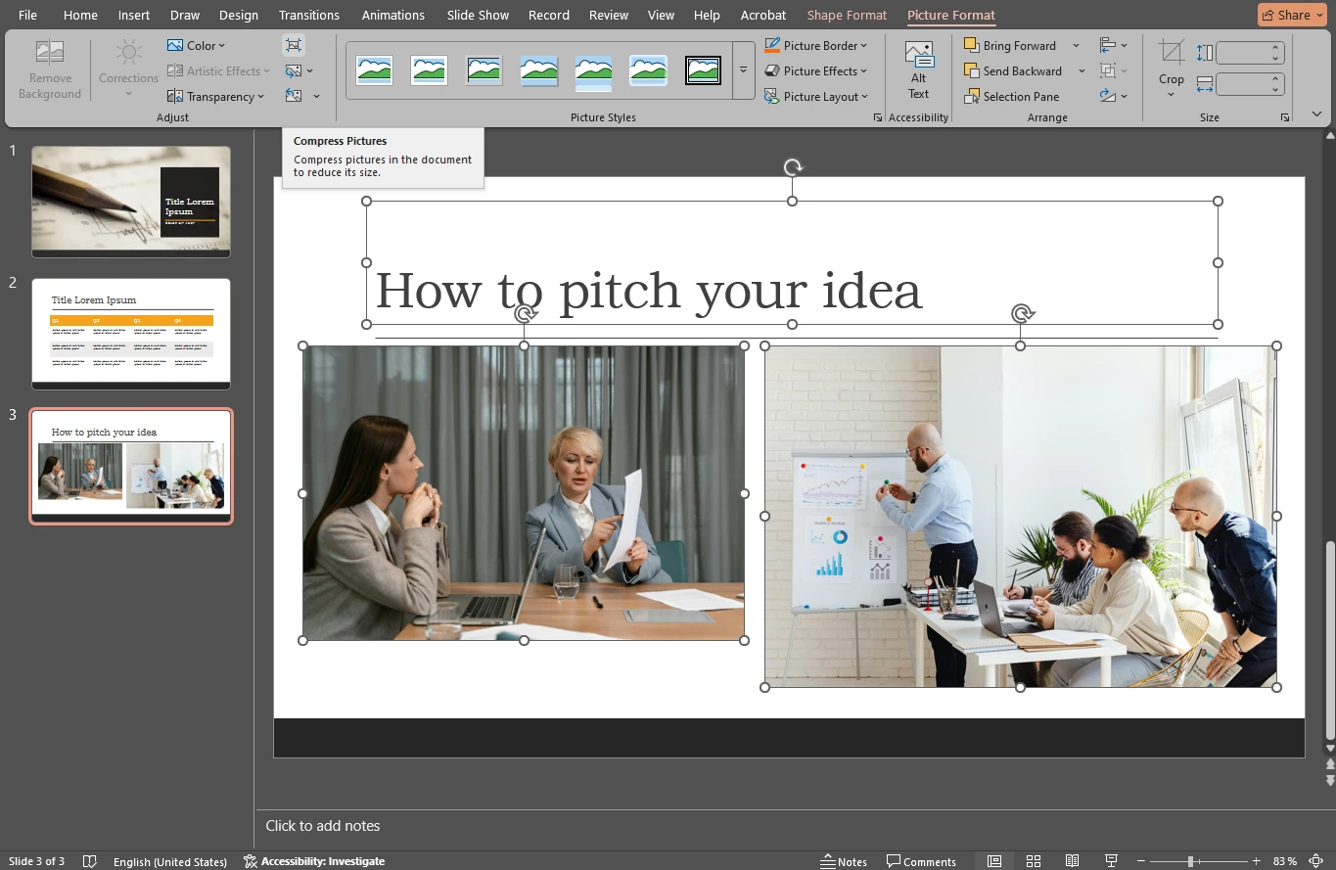1336x870 pixels.
Task: Expand the Picture Styles gallery
Action: (743, 70)
